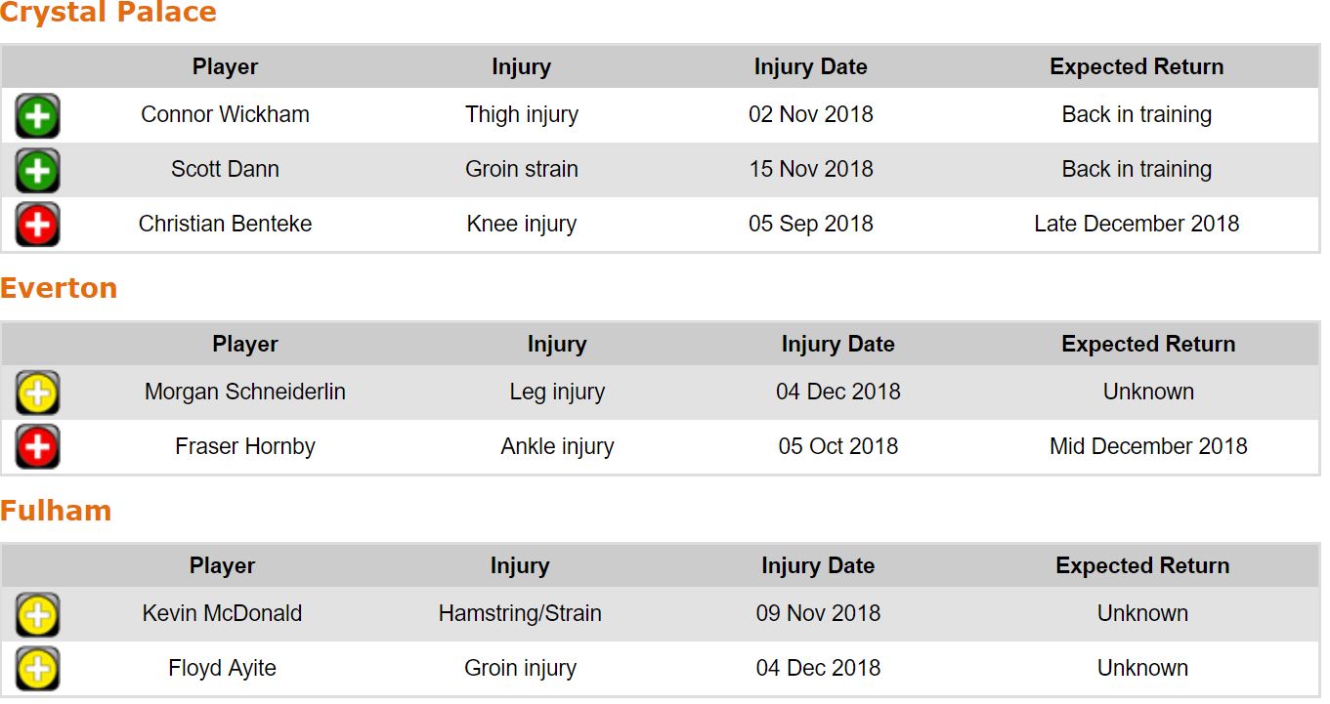
Task: Select Connor Wickham's Back in training cell
Action: [1137, 114]
